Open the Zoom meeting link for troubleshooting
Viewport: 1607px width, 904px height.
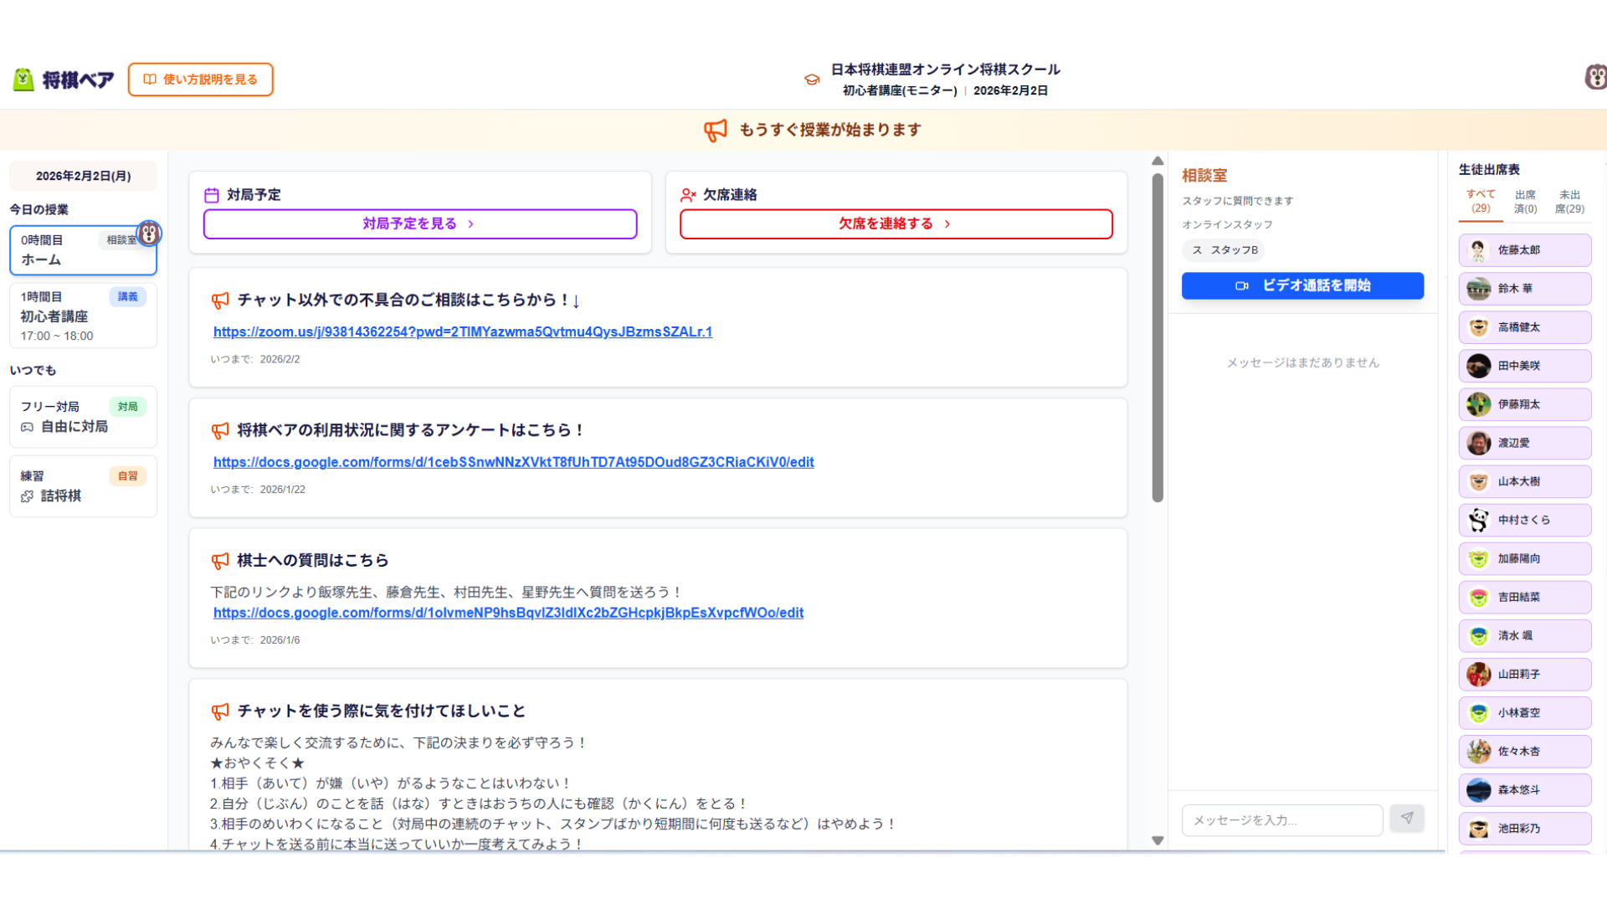coord(462,331)
